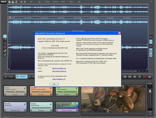Click the top display-mode icon in right toolbar
This screenshot has height=118, width=156.
[151, 37]
